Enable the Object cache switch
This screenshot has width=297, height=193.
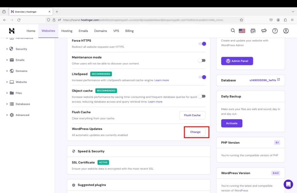tap(202, 96)
